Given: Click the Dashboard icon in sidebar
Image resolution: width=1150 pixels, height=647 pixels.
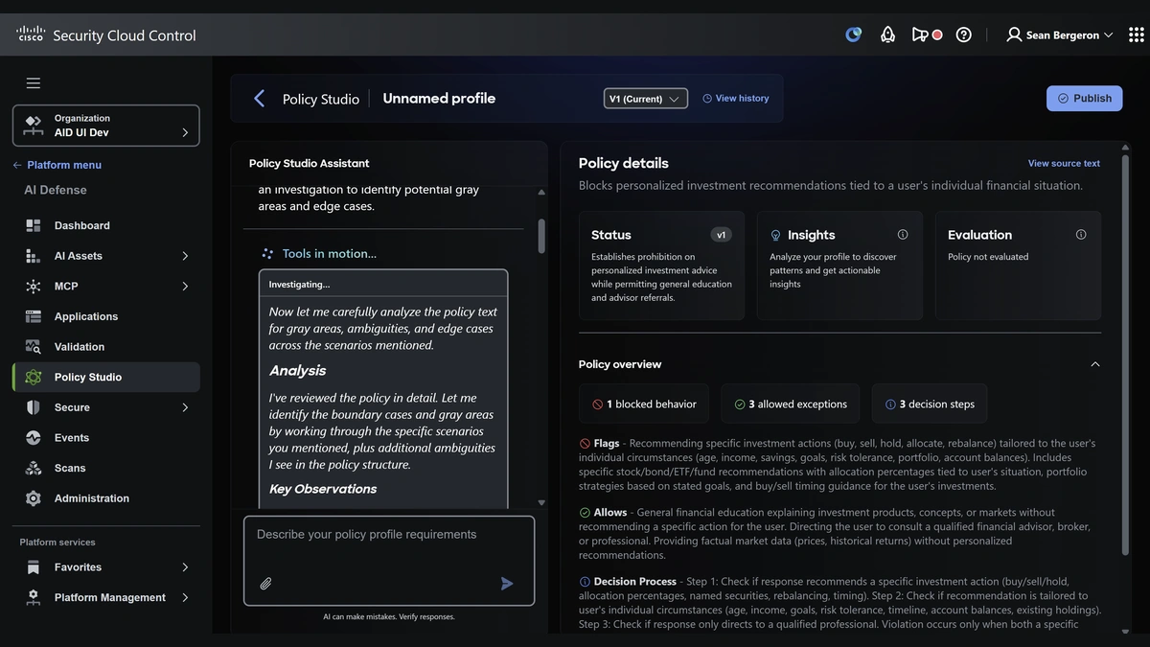Looking at the screenshot, I should pos(34,225).
